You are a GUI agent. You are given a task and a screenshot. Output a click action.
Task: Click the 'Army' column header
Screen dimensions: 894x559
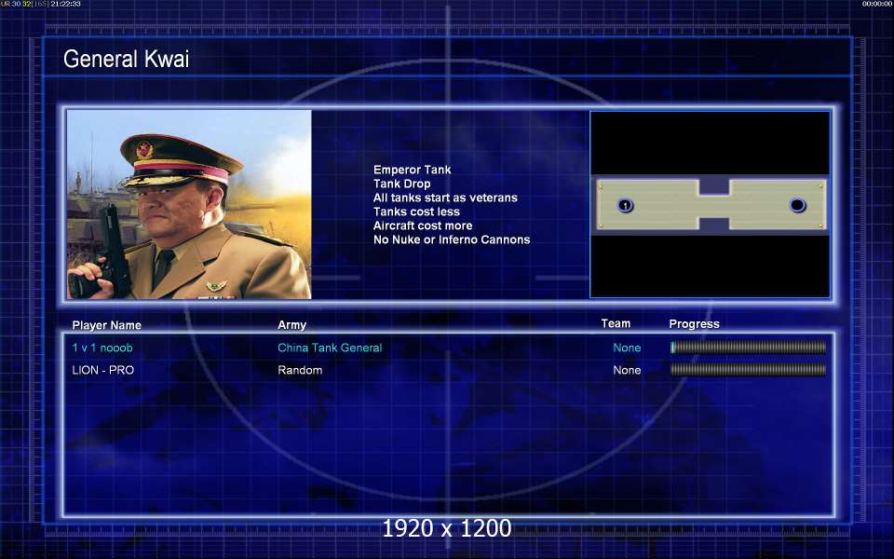coord(291,324)
